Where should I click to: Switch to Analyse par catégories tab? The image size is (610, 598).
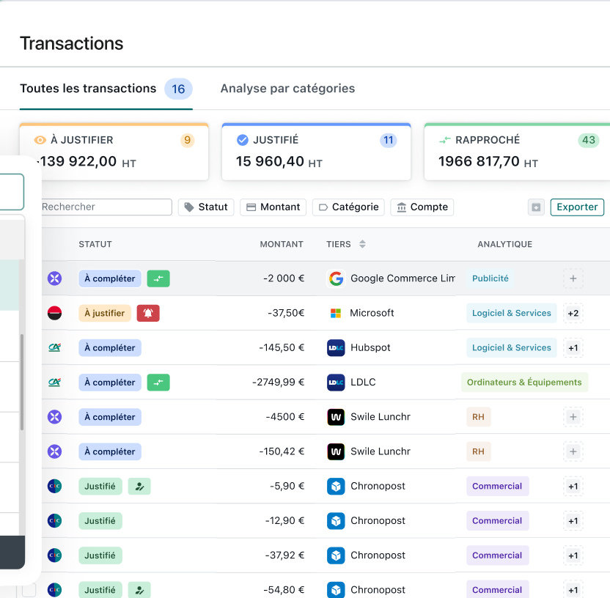coord(287,89)
